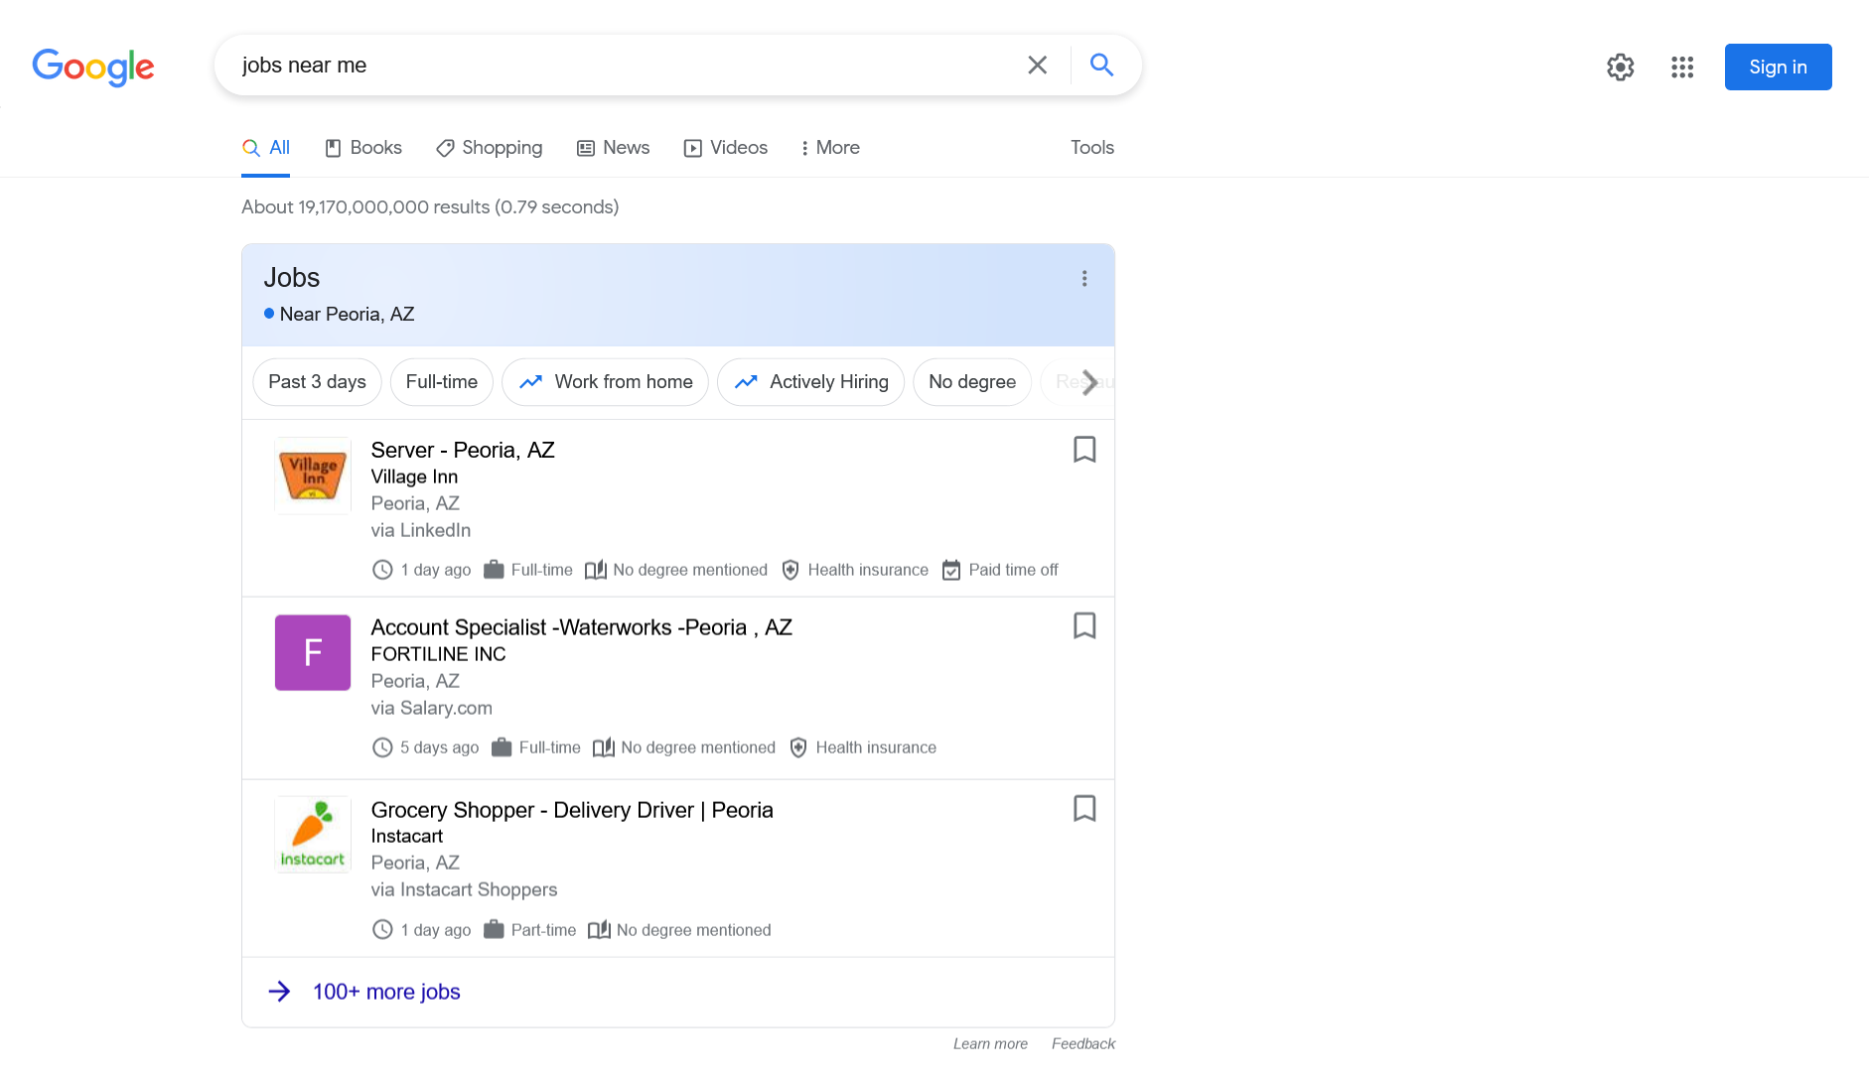Save the Instacart Grocery Shopper job
The height and width of the screenshot is (1078, 1869).
click(x=1084, y=809)
